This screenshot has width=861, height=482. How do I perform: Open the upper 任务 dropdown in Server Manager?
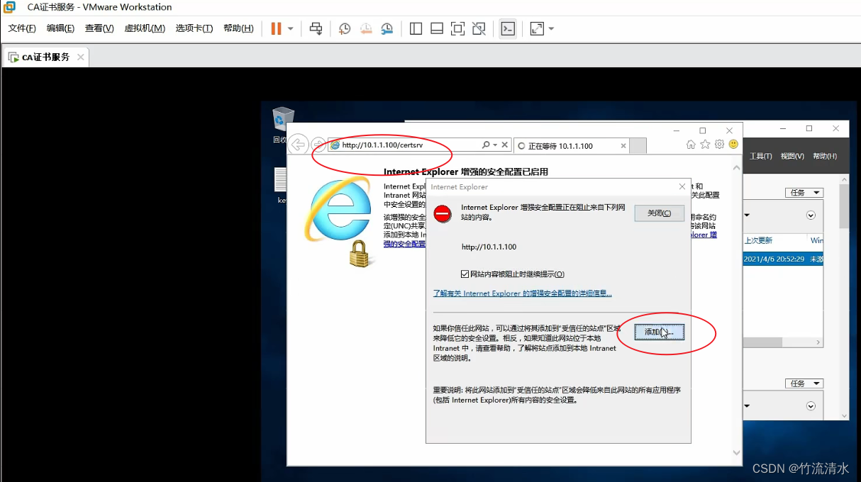[804, 193]
